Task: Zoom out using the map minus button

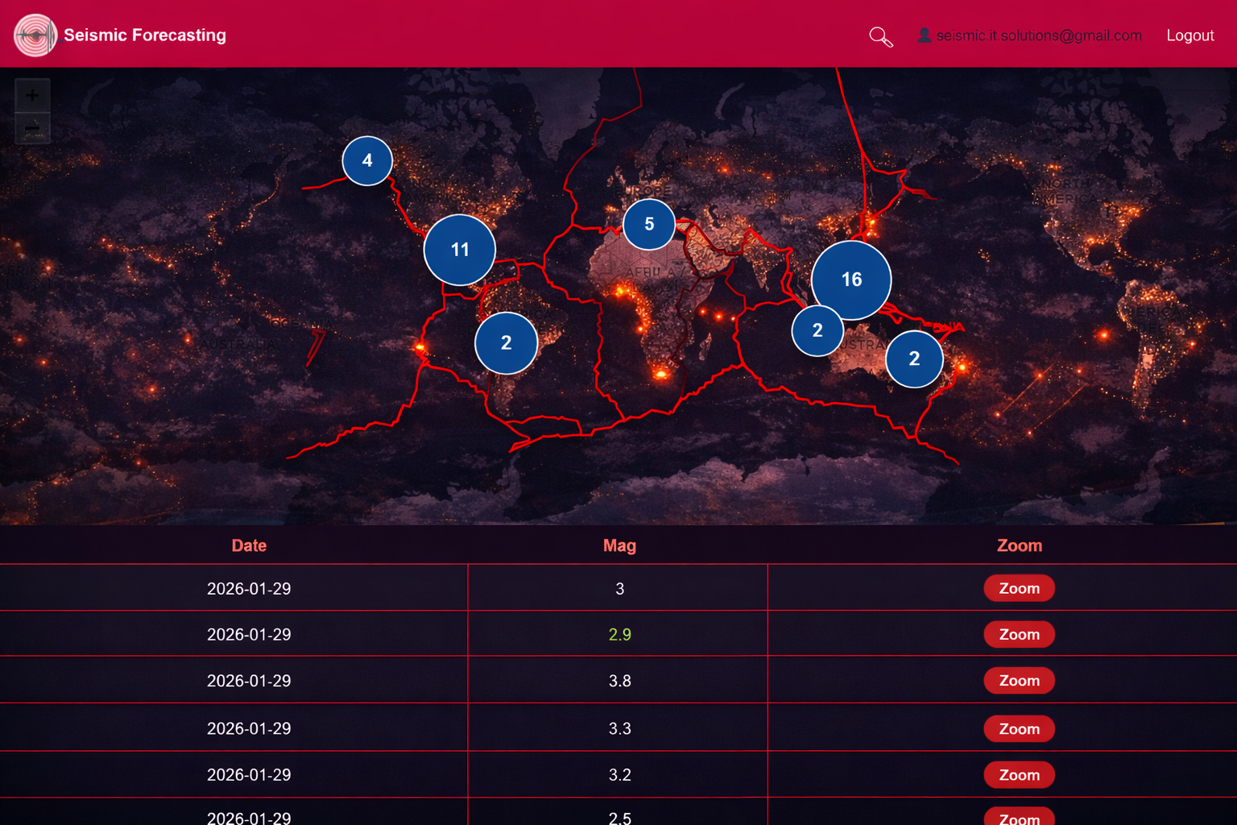Action: click(32, 127)
